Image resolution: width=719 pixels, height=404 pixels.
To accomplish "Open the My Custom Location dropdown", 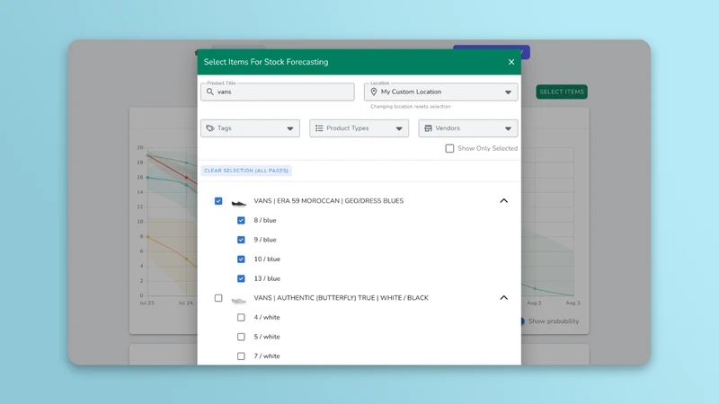I will click(441, 92).
